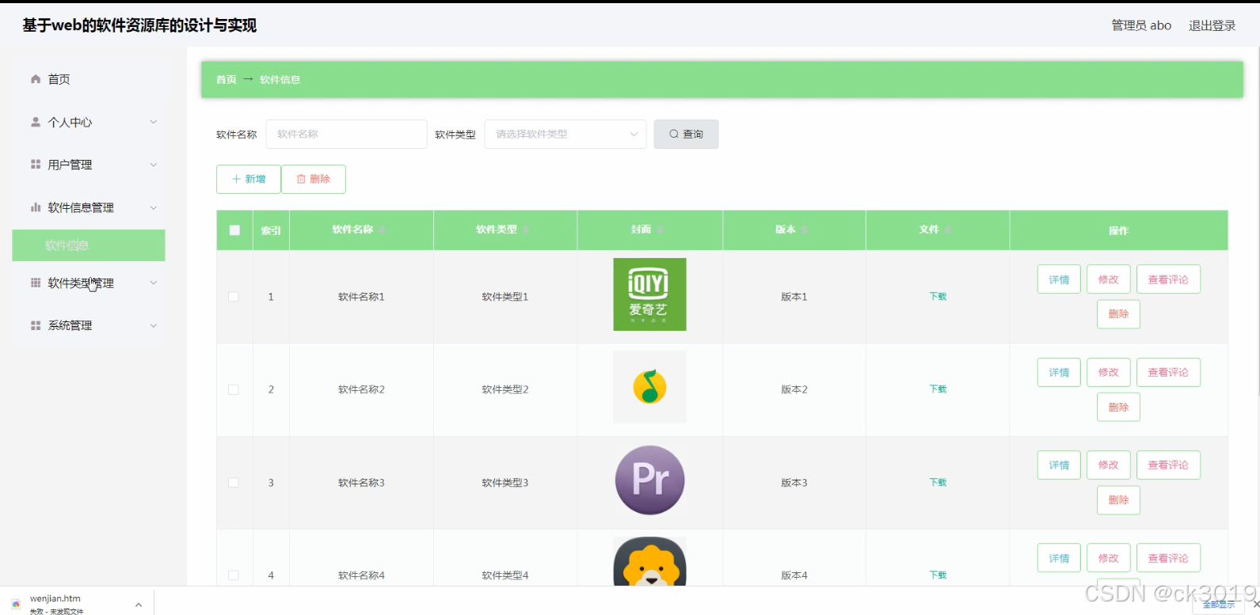Open 用户管理 sidebar menu
The width and height of the screenshot is (1260, 615).
pyautogui.click(x=89, y=165)
